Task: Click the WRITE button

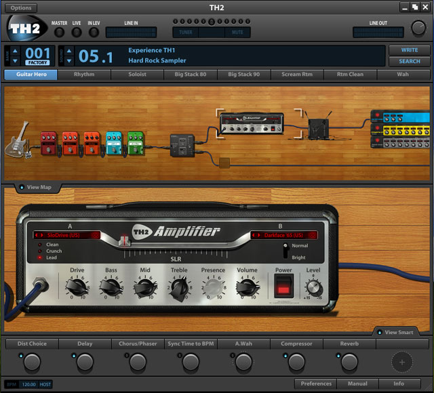Action: tap(410, 50)
